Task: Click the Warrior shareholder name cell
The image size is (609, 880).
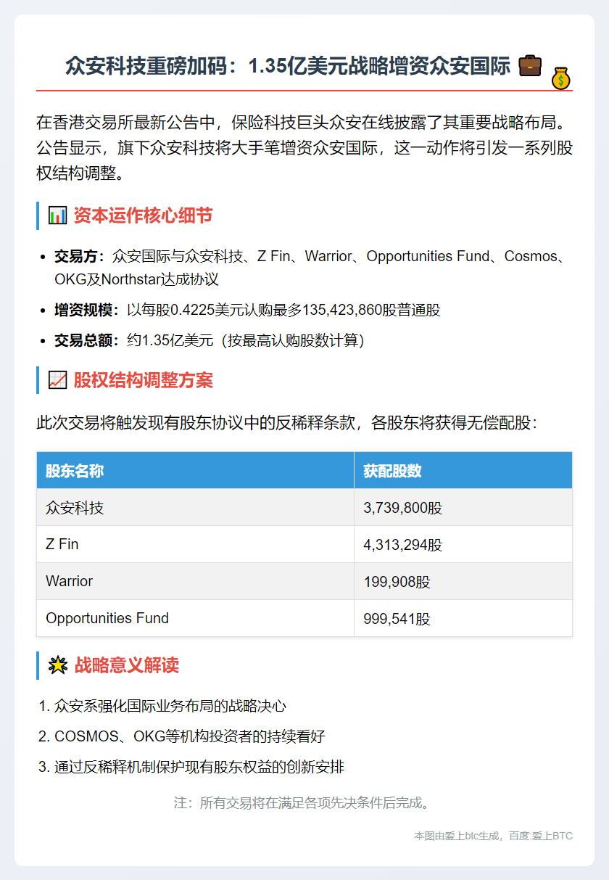Action: tap(69, 581)
